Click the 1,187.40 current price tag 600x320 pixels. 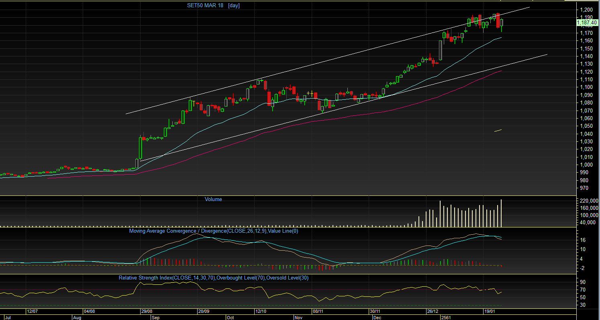click(587, 23)
